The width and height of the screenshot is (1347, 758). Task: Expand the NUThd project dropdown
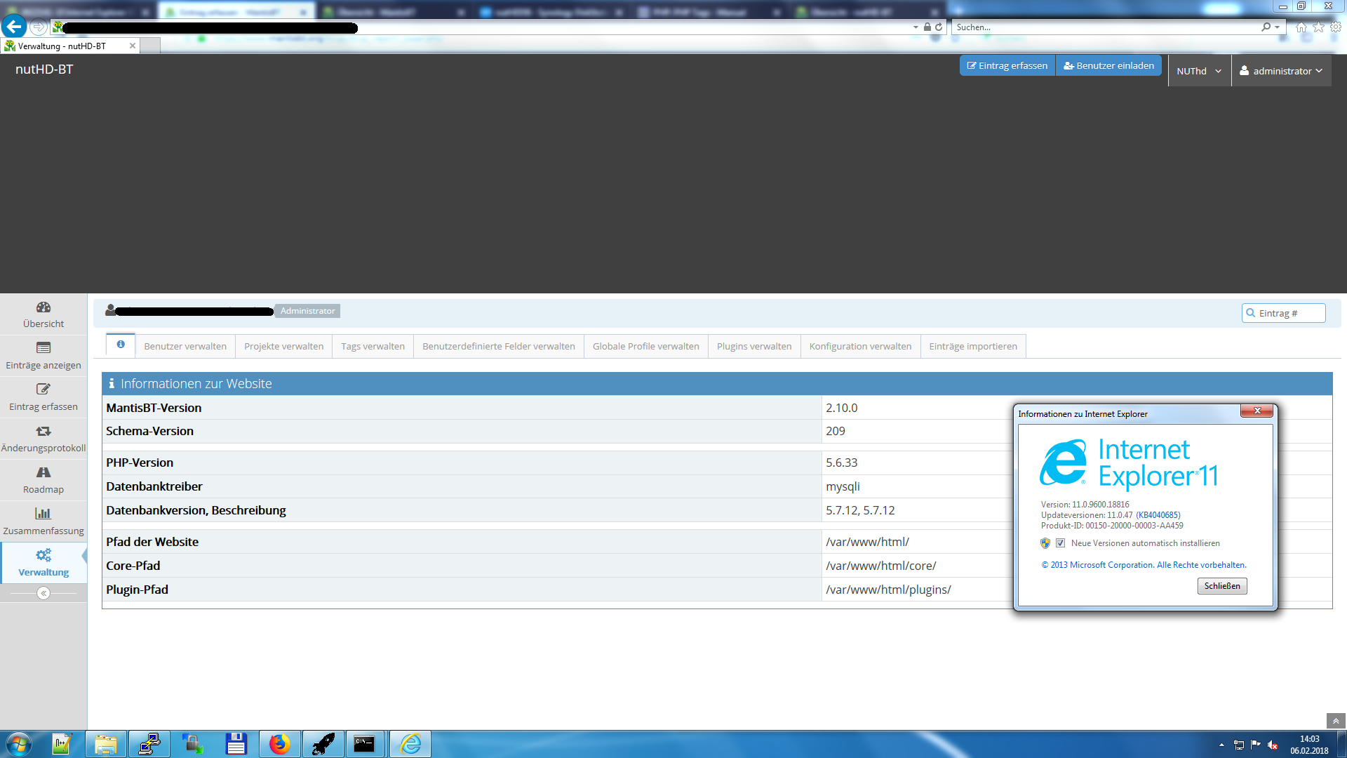tap(1199, 71)
